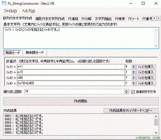
Task: Decrease <v3> digit count spinner
Action: point(134,79)
